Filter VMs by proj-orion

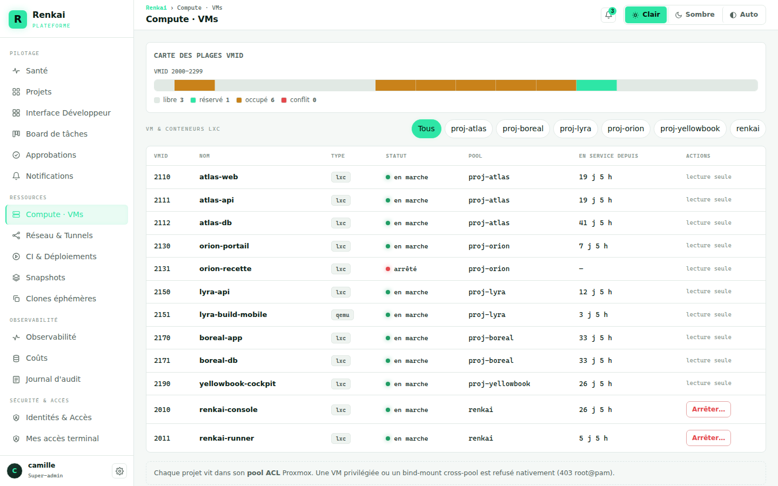coord(626,129)
